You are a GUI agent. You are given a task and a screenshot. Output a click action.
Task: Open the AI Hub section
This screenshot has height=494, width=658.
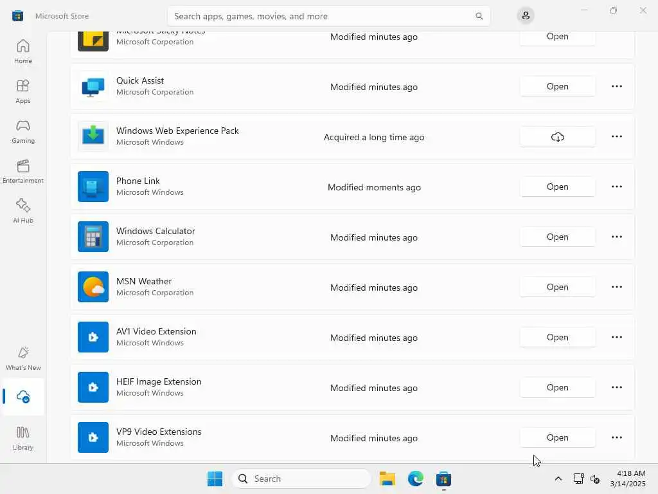click(23, 211)
